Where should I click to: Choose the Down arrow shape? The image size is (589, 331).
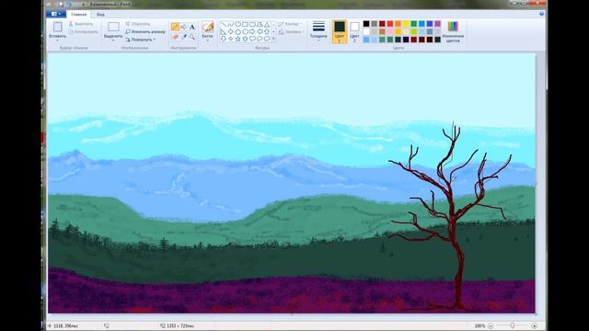(x=224, y=39)
